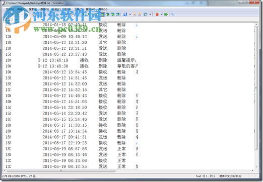This screenshot has width=263, height=182.
Task: Click '正常' in the 08:57:56 row
Action: (x=121, y=149)
